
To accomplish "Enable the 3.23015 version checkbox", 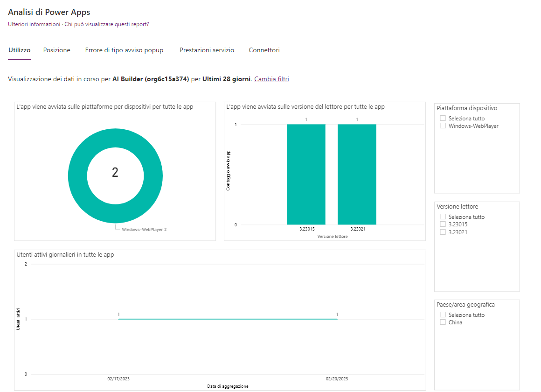I will [443, 224].
